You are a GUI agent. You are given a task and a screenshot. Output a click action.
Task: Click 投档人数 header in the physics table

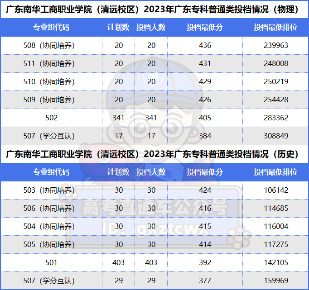coord(151,27)
